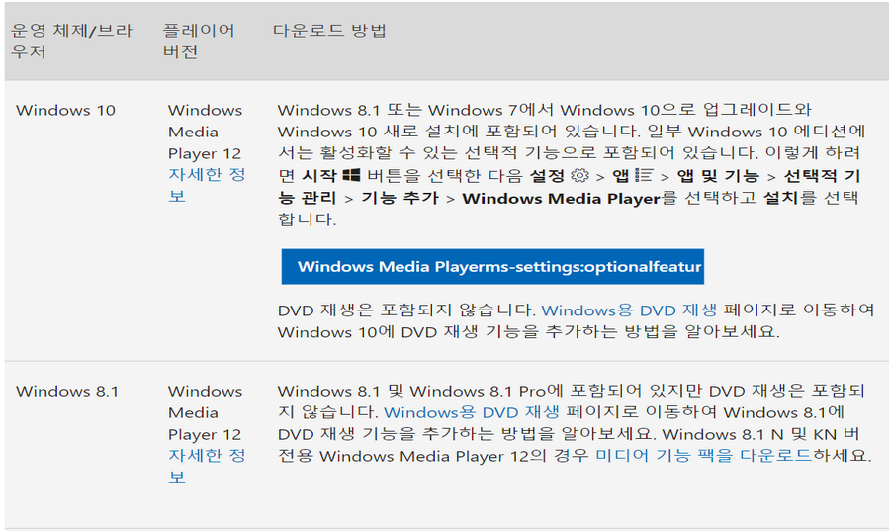Open 'Windows용 DVD 재생' link in Windows 8.1 row
890x531 pixels.
pyautogui.click(x=471, y=412)
